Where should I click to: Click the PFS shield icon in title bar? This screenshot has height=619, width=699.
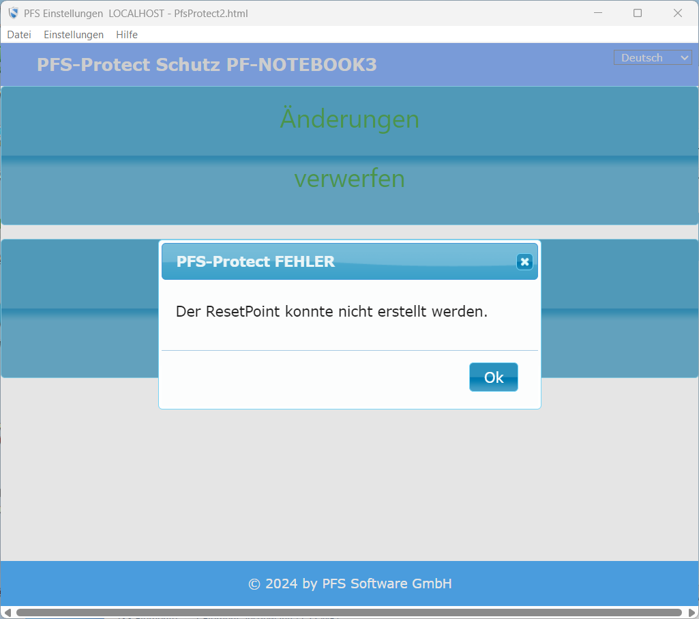pos(13,13)
